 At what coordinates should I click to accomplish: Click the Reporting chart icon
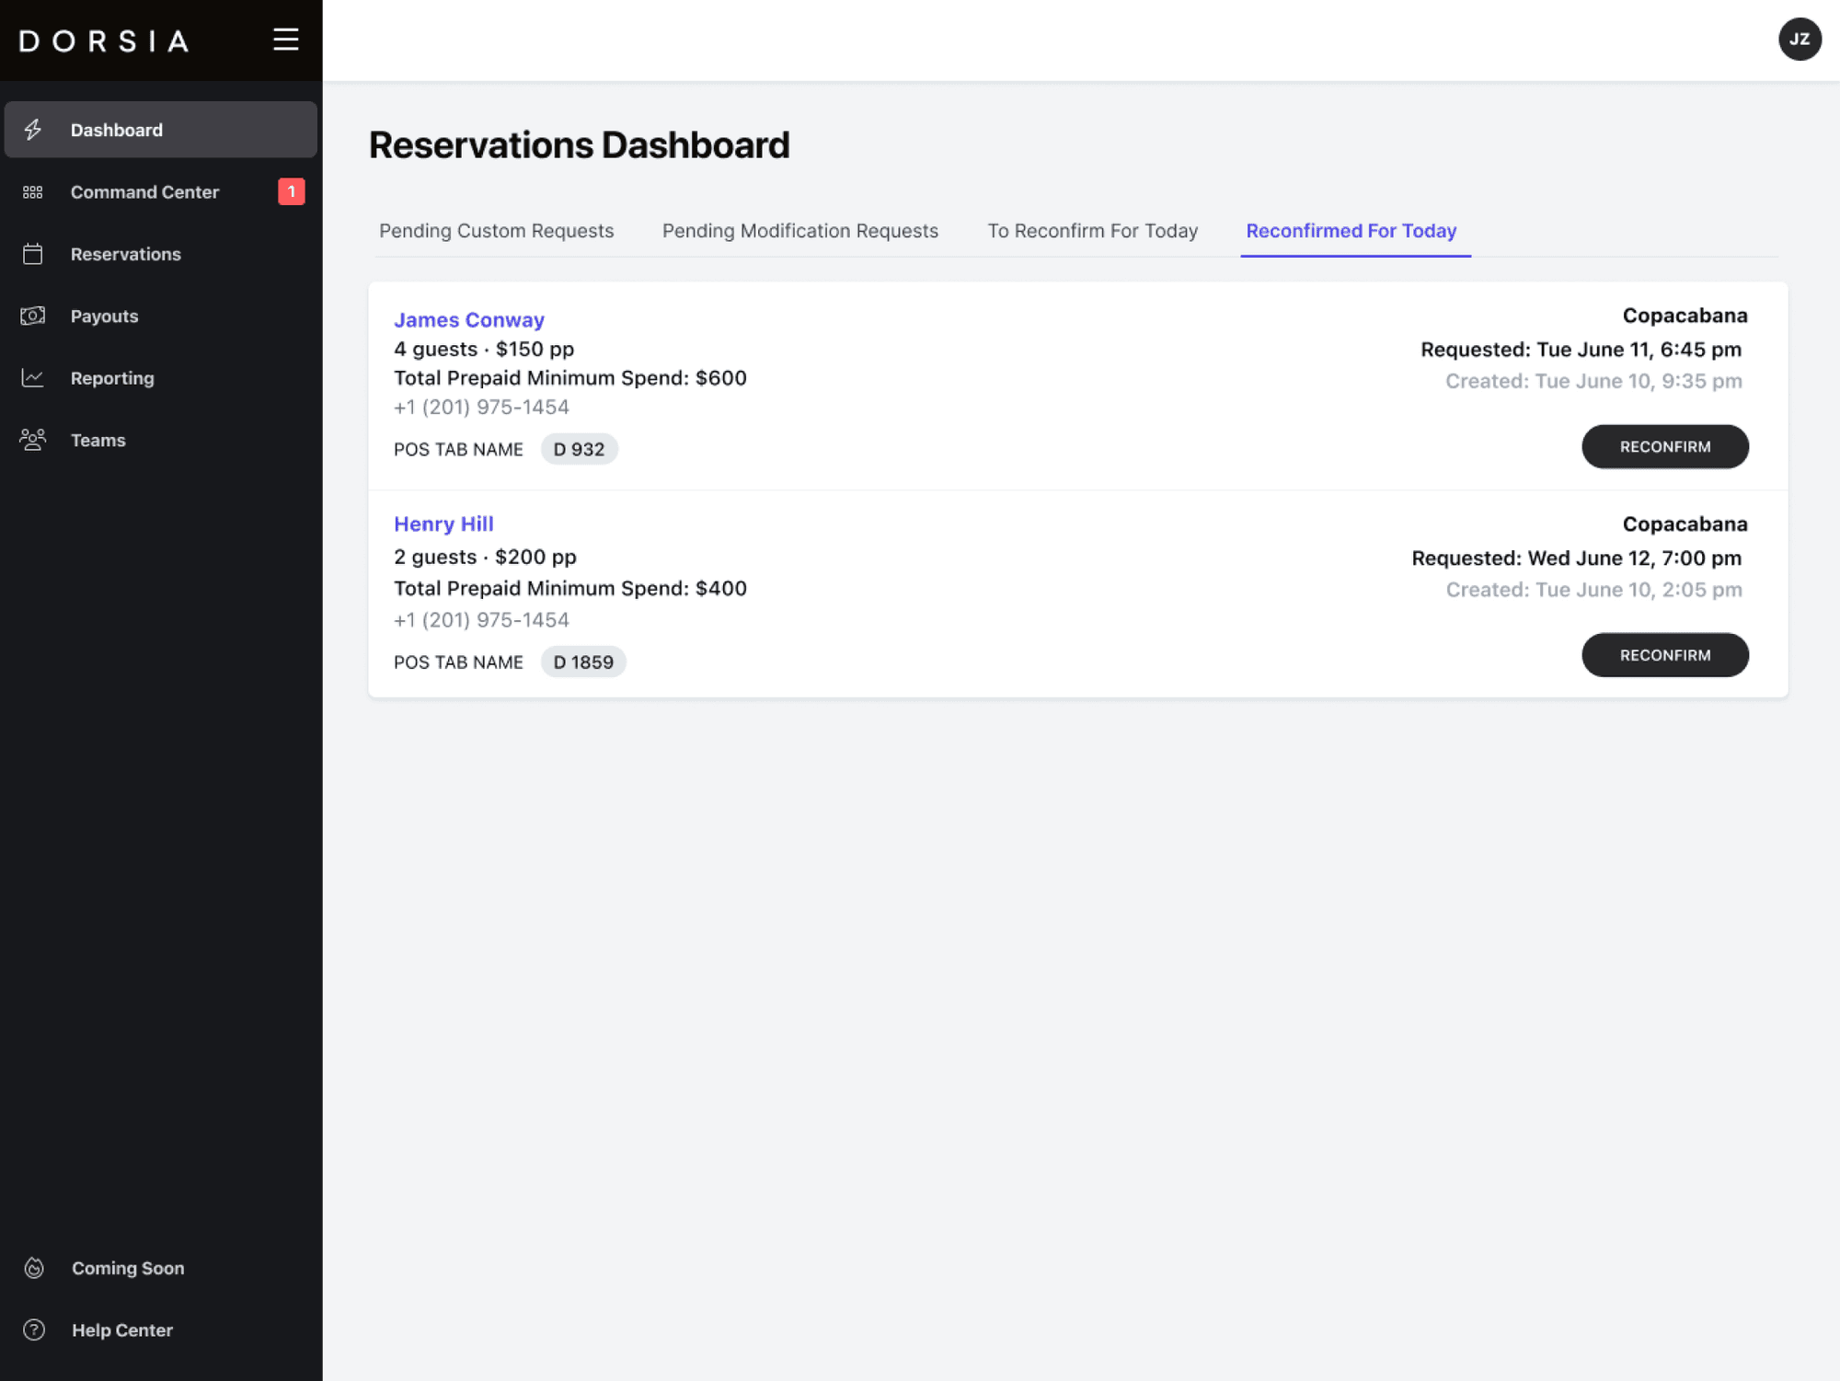[x=33, y=378]
